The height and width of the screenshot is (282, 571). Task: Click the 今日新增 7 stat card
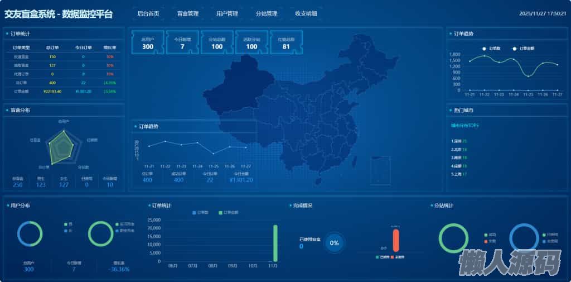(182, 42)
